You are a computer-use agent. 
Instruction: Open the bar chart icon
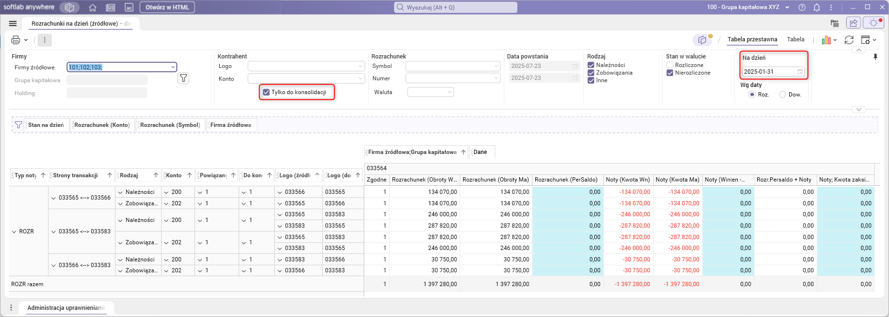[x=826, y=40]
